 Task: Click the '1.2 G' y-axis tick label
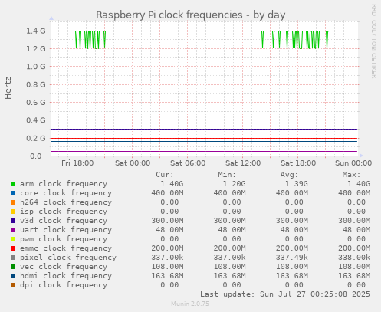(x=36, y=49)
